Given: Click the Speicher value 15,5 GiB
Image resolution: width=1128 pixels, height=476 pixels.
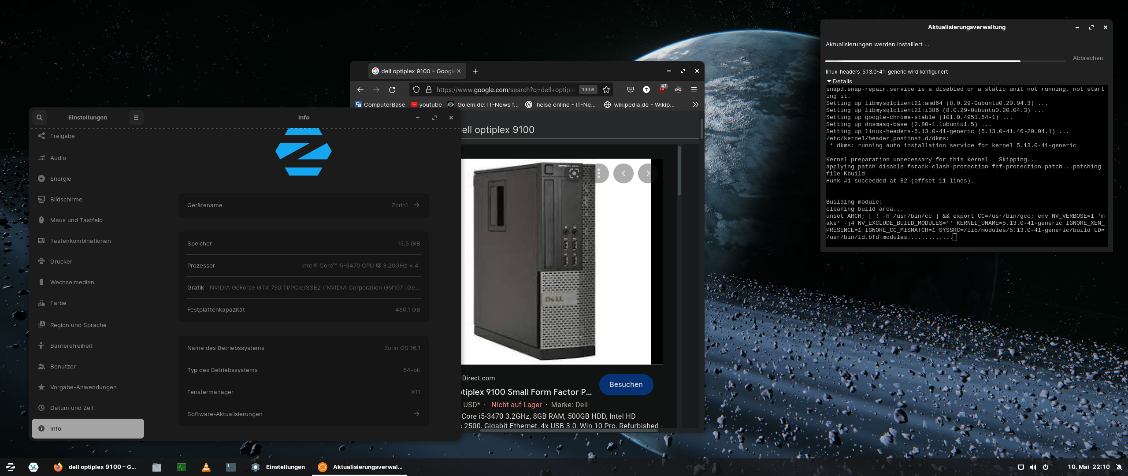Looking at the screenshot, I should pos(408,244).
